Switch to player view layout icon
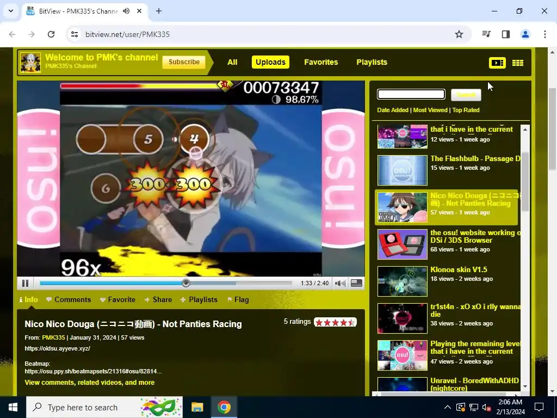 pyautogui.click(x=497, y=63)
